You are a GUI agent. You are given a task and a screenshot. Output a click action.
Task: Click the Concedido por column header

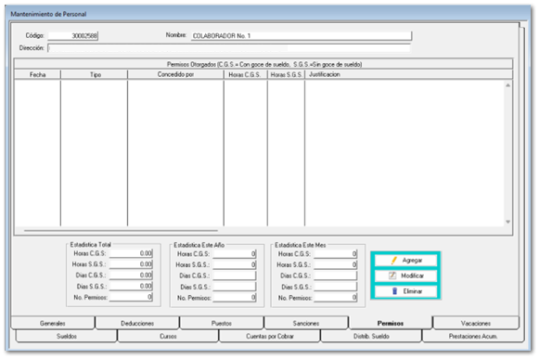pos(175,74)
